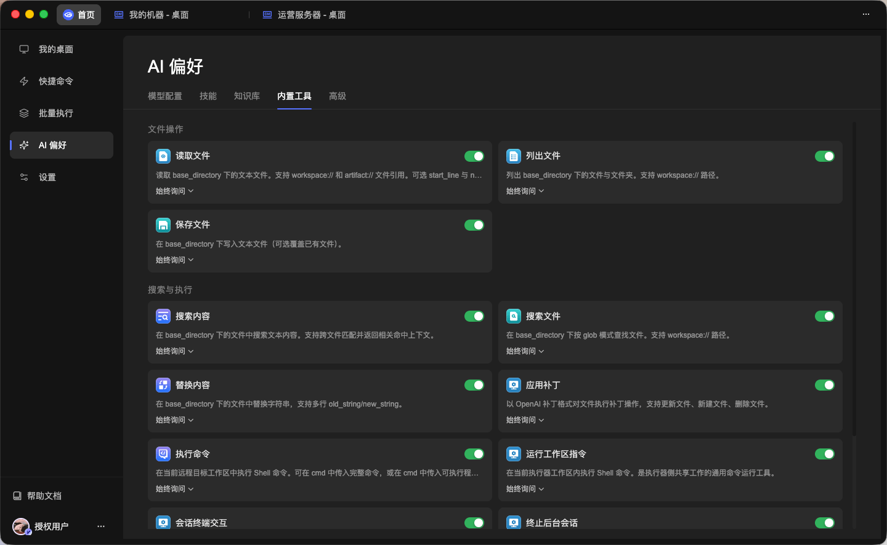Click the 搜索文件 tool icon
887x545 pixels.
514,316
